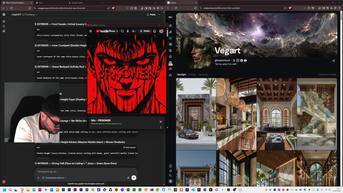This screenshot has width=343, height=193.
Task: Select the Spotlight tab on Midjourney profile
Action: 182,75
